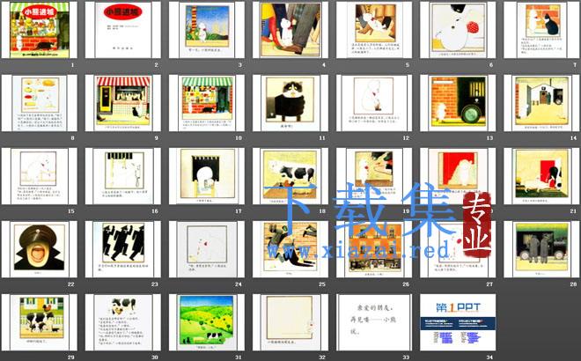
Task: Select slide 17 with bear climbing black window
Action: 207,176
